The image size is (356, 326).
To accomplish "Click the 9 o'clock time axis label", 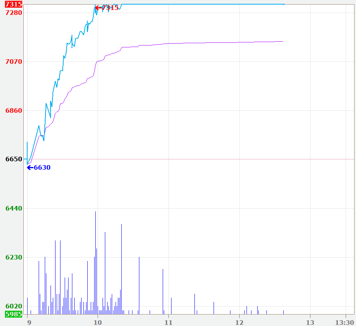I will (x=29, y=322).
